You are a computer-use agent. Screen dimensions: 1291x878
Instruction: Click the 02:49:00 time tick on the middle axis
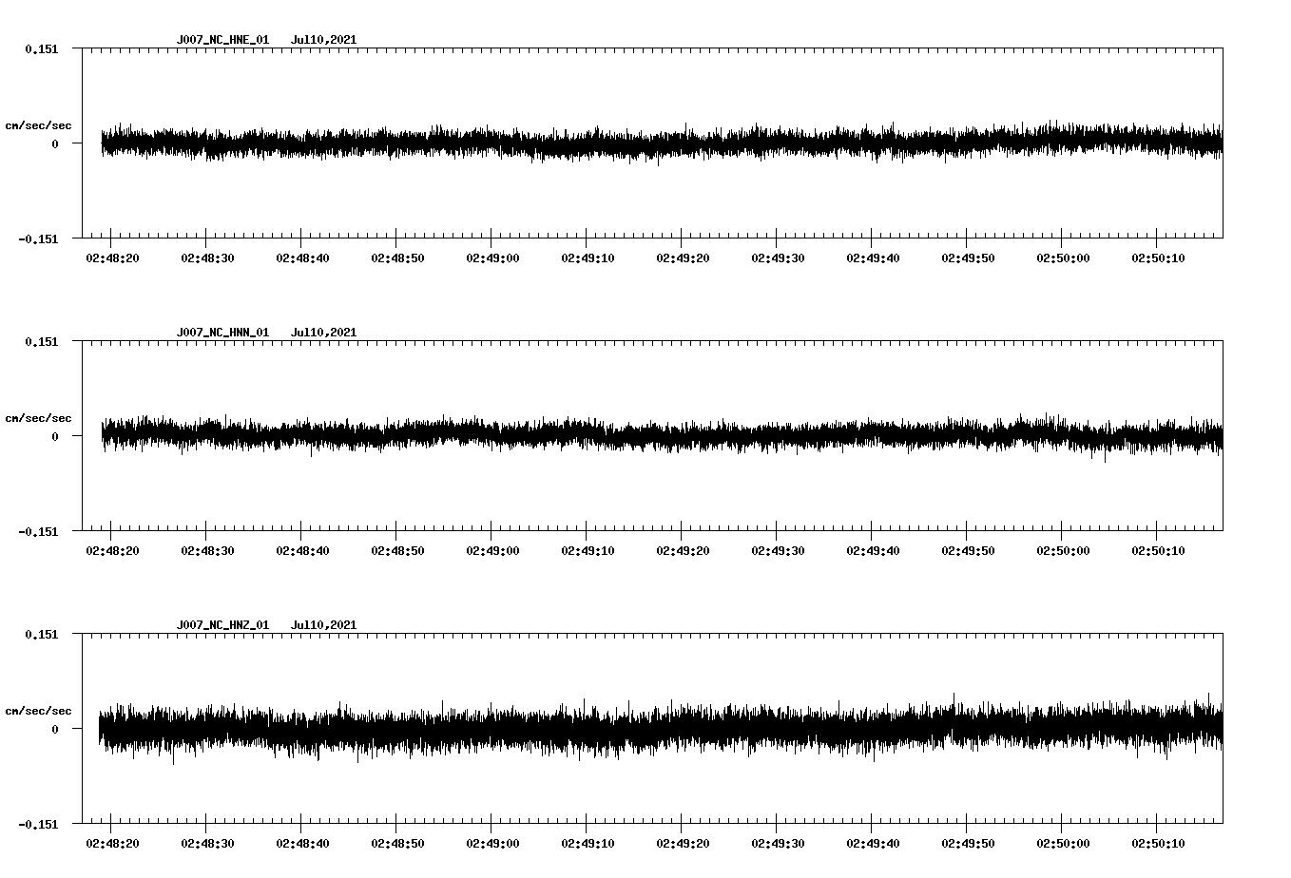[492, 547]
